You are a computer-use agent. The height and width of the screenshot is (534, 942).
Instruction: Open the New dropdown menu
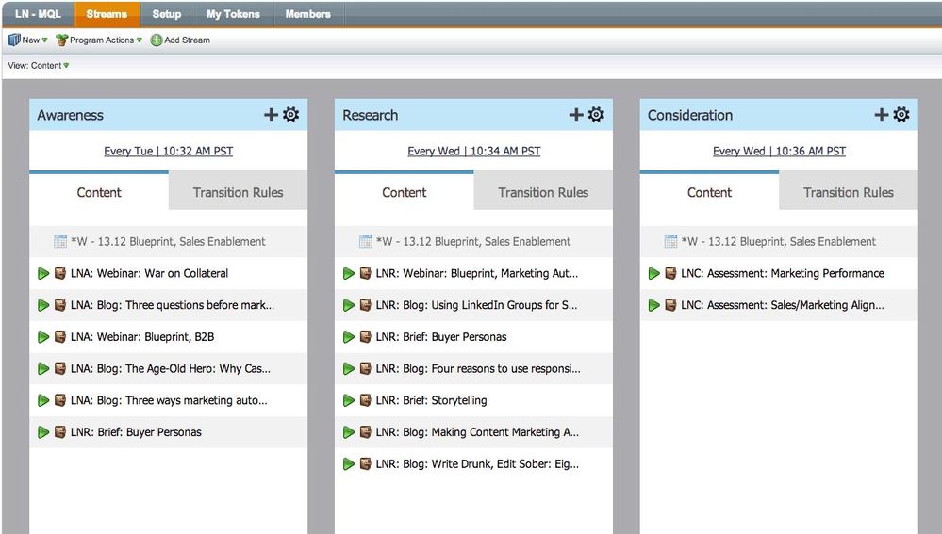pos(29,40)
